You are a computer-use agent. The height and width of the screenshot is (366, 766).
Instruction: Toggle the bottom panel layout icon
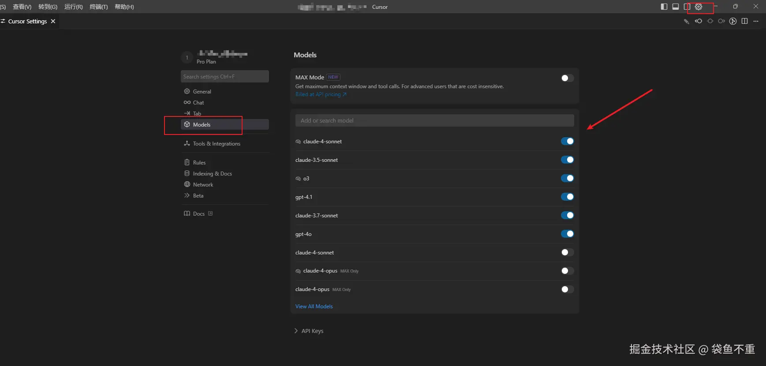click(x=676, y=7)
